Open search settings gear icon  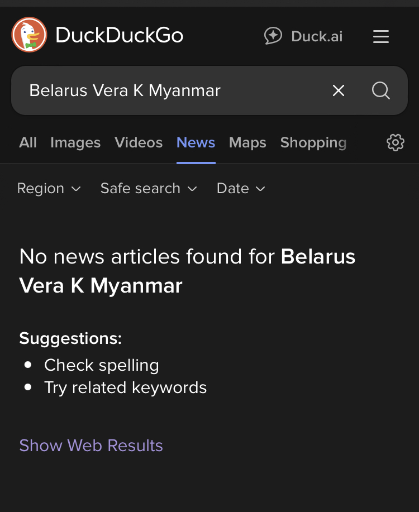click(396, 143)
